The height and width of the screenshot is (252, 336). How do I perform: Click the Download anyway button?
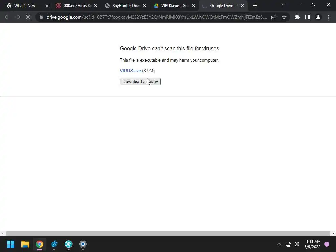(x=140, y=81)
